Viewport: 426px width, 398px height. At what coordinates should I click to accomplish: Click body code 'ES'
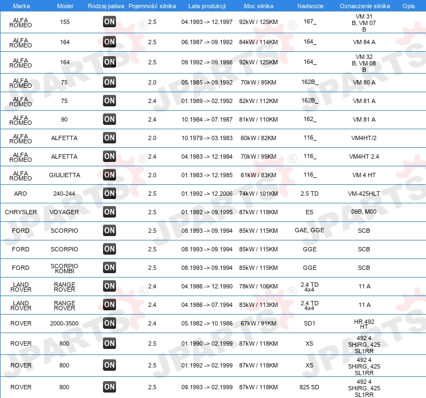tap(309, 212)
